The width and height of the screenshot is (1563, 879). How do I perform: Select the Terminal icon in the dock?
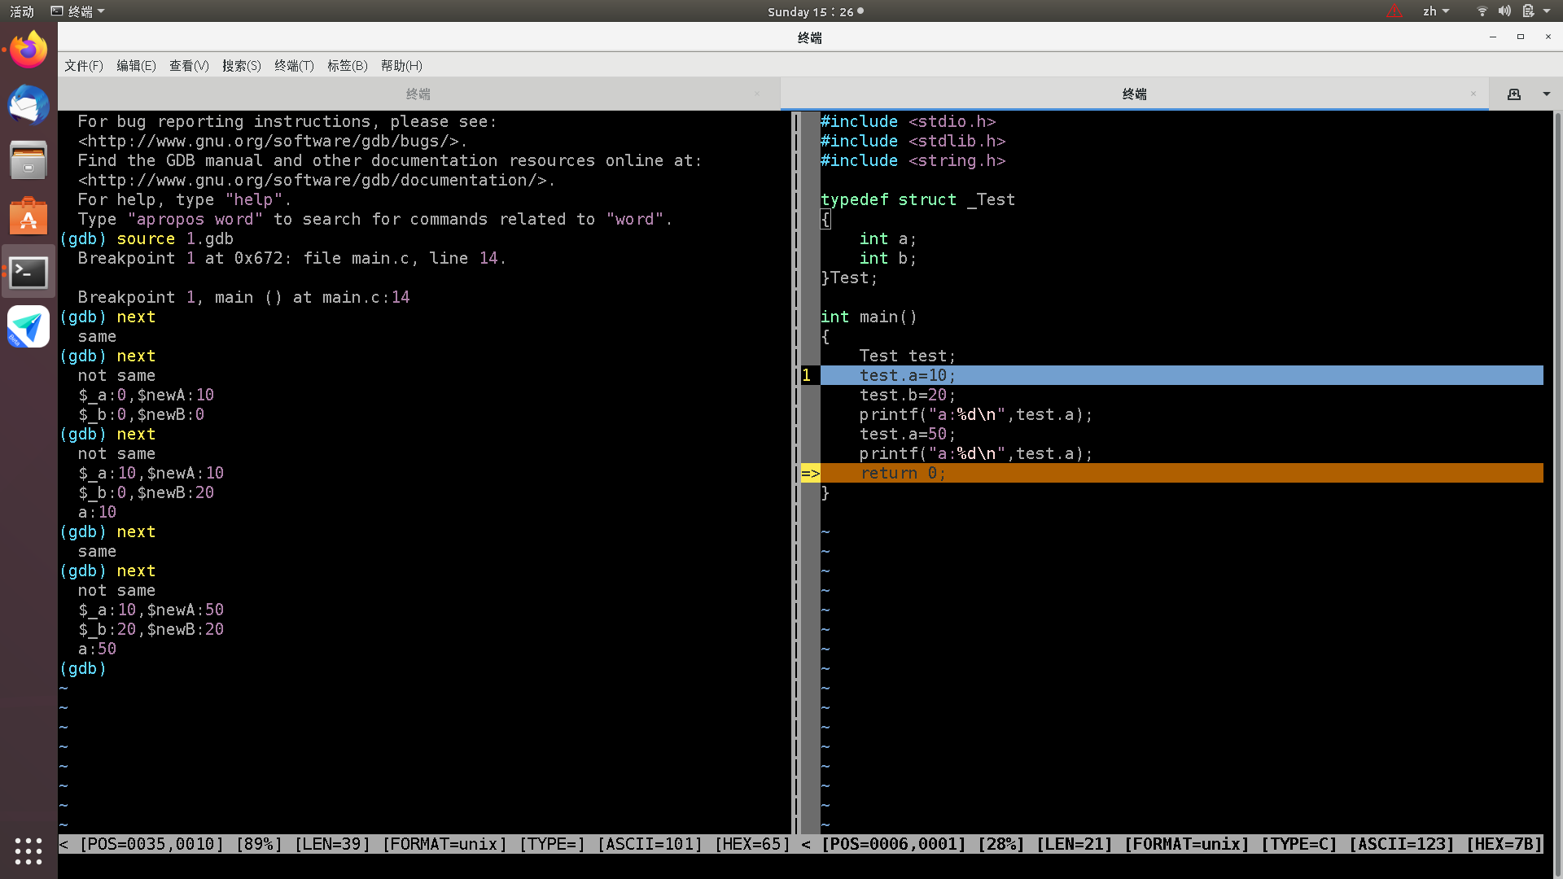point(28,272)
